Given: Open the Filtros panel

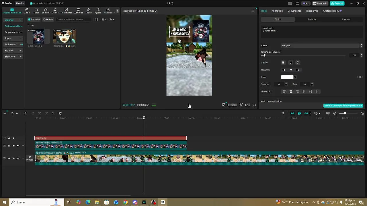Looking at the screenshot, I should click(89, 11).
